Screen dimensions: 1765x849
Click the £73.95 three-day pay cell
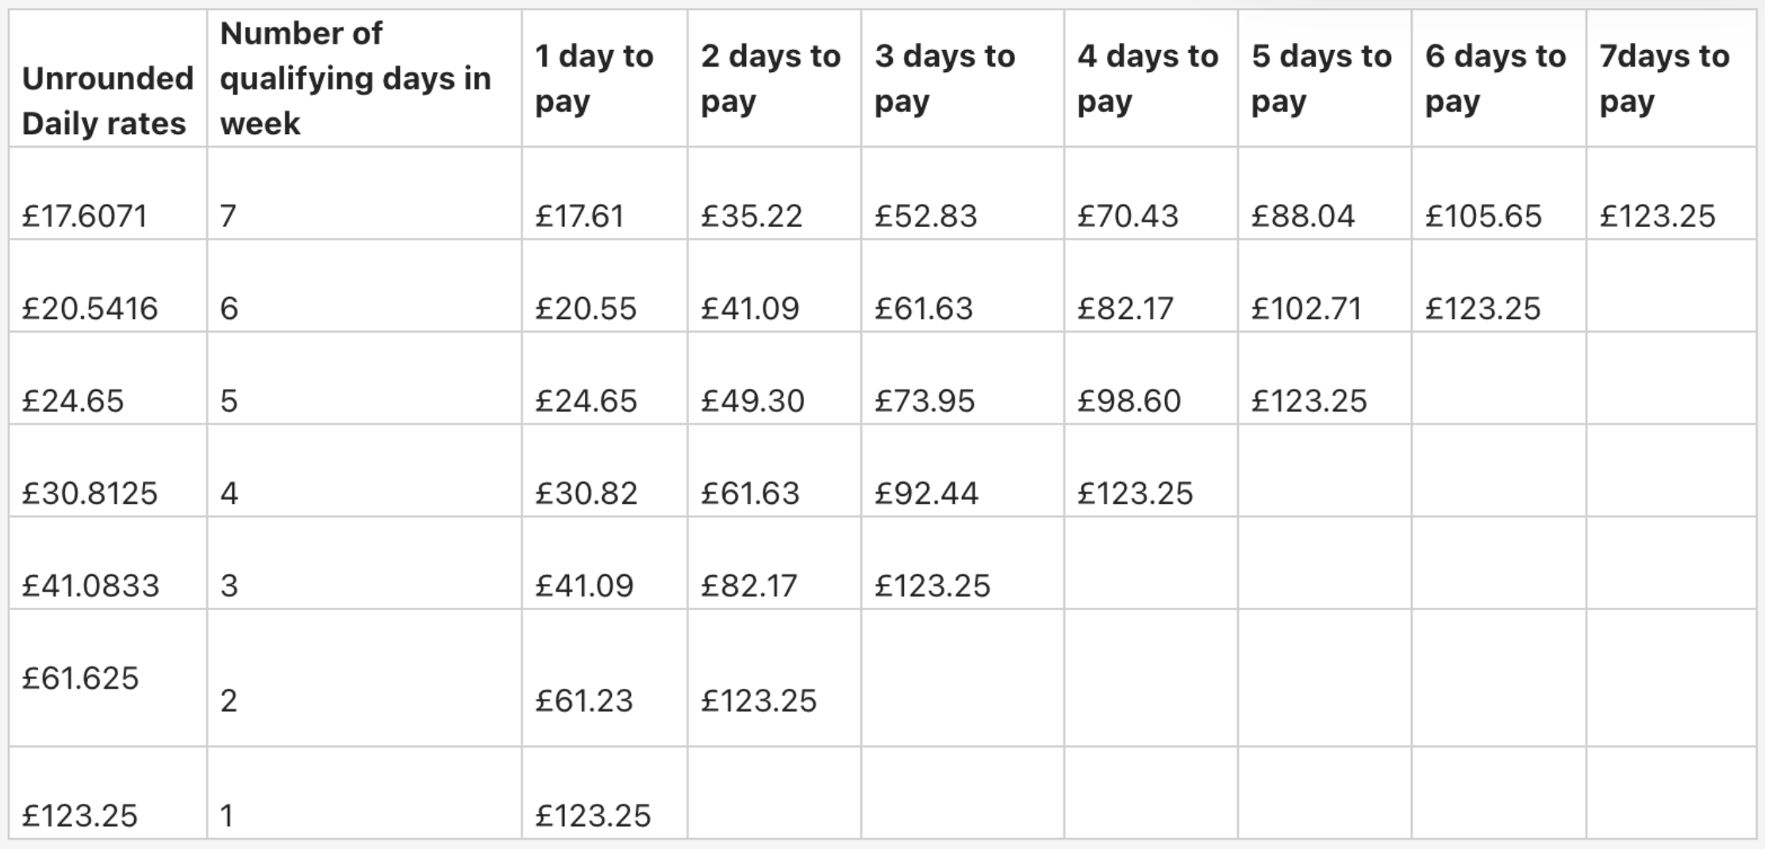[x=963, y=378]
